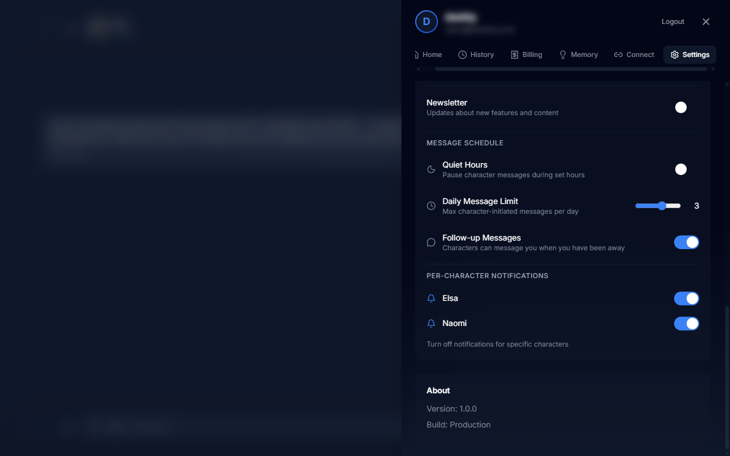This screenshot has height=456, width=730.
Task: Open the Connect tab
Action: (634, 55)
